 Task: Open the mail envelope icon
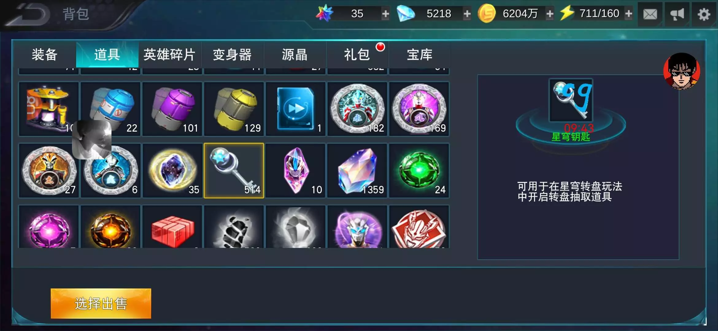click(650, 14)
